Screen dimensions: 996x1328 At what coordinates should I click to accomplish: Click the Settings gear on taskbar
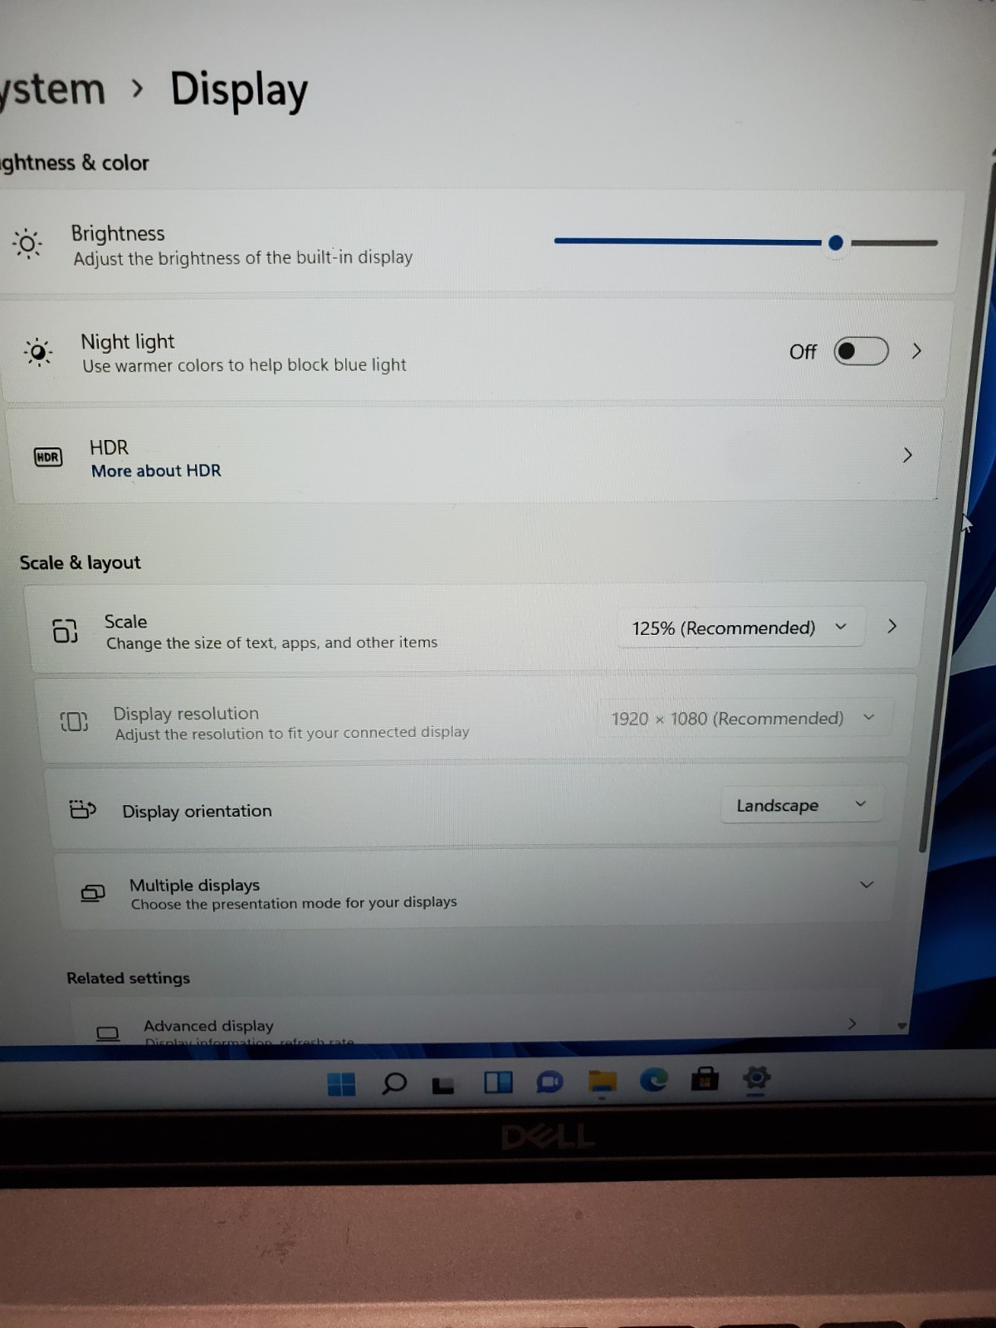tap(756, 1077)
